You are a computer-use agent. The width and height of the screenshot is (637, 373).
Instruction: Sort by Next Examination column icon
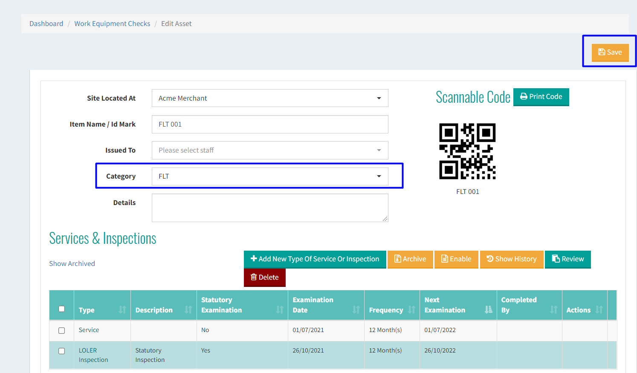pyautogui.click(x=489, y=310)
